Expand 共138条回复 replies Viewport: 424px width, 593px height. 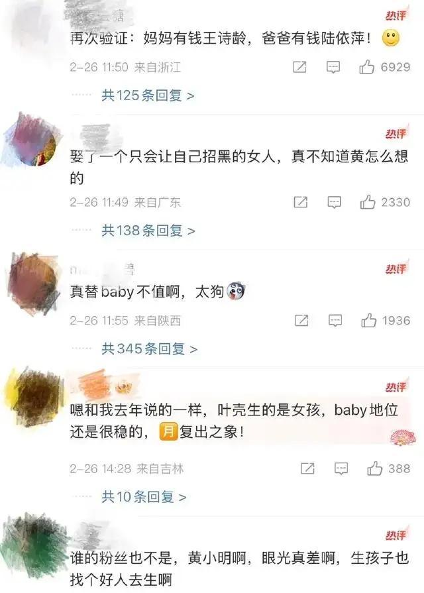click(x=148, y=231)
